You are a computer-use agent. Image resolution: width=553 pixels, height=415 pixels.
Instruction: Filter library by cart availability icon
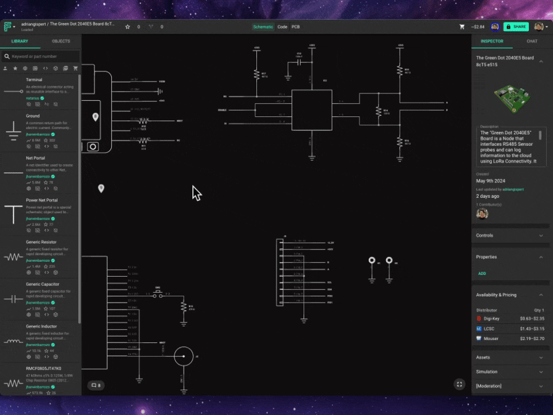tap(75, 68)
